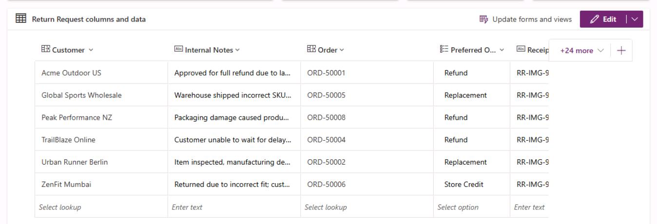Open the Edit button split dropdown arrow
Viewport: 657px width, 224px height.
634,19
